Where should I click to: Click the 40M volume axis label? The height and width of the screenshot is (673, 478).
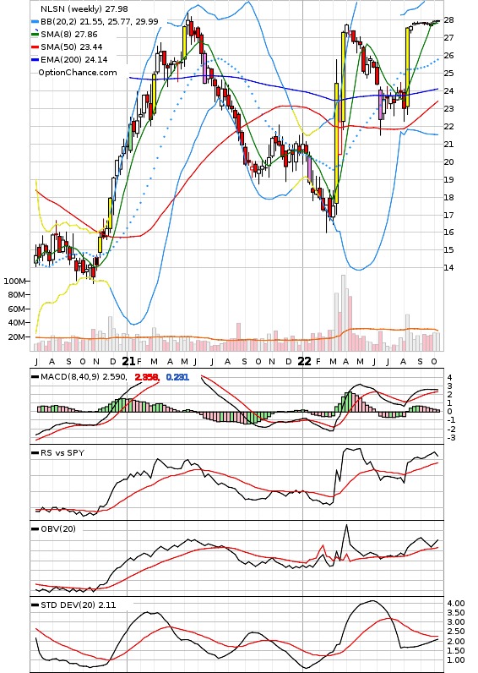click(16, 323)
